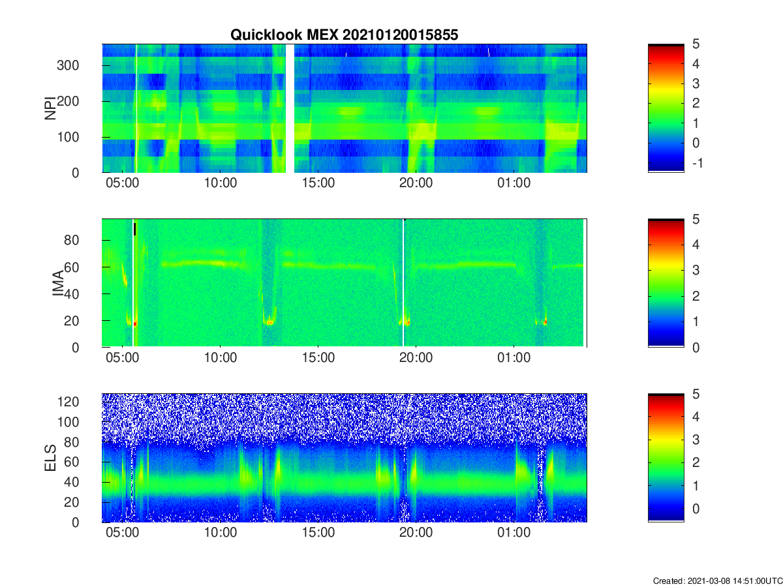The height and width of the screenshot is (587, 783).
Task: Click the "5" label on NPI colorbar
Action: pos(695,44)
